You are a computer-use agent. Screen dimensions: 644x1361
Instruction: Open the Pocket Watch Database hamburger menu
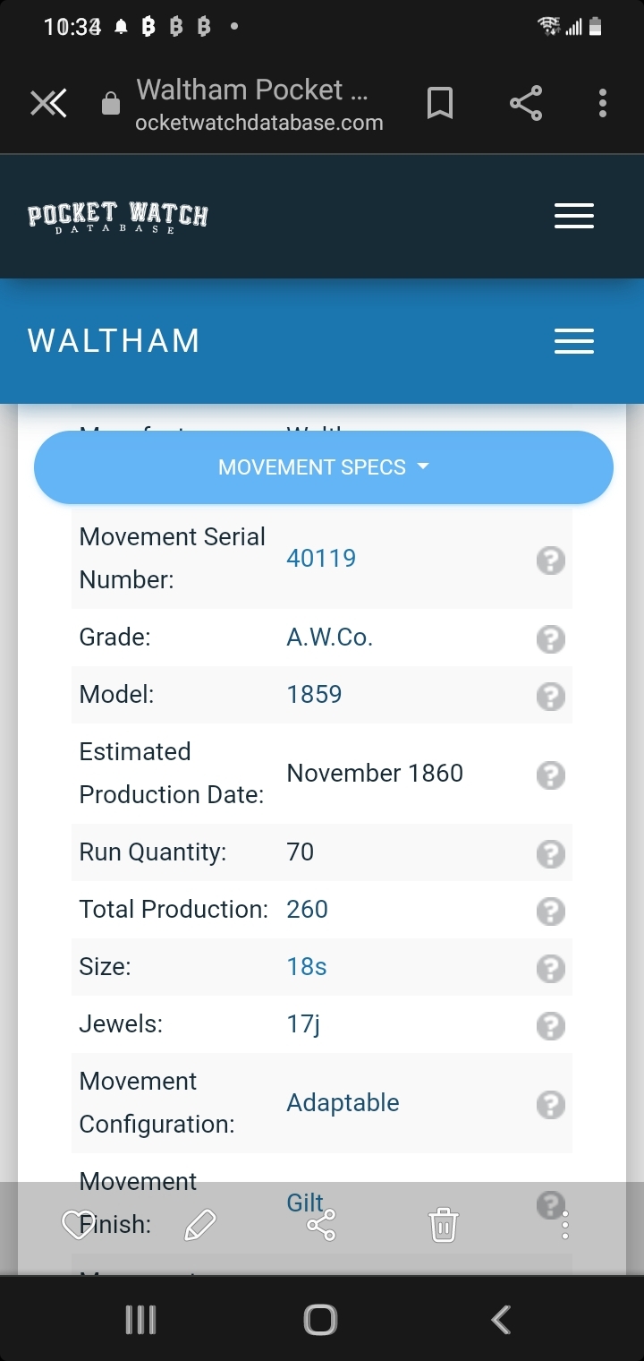pyautogui.click(x=574, y=216)
